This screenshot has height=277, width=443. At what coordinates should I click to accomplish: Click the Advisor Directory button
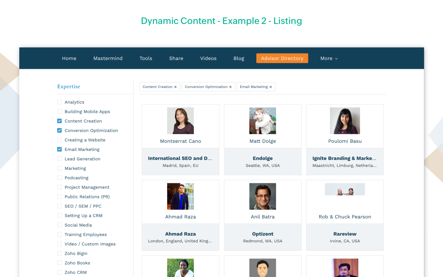tap(282, 58)
